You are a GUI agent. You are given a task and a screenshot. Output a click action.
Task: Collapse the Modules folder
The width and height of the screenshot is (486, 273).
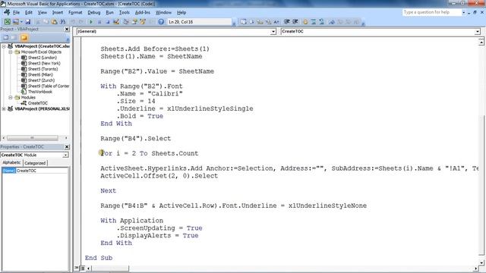pyautogui.click(x=11, y=97)
